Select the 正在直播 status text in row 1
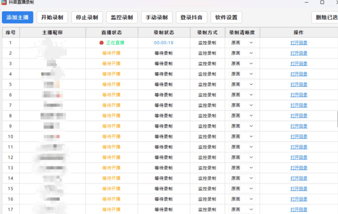This screenshot has height=214, width=338. tap(115, 43)
